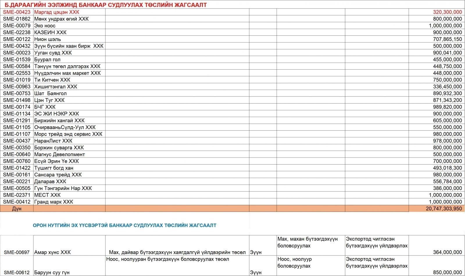The width and height of the screenshot is (465, 276).
Task: Click blue heading 'ОРОН НУТГИЙН ЭХ ҮҮСВЭРТЭЙ' title
Action: [124, 225]
